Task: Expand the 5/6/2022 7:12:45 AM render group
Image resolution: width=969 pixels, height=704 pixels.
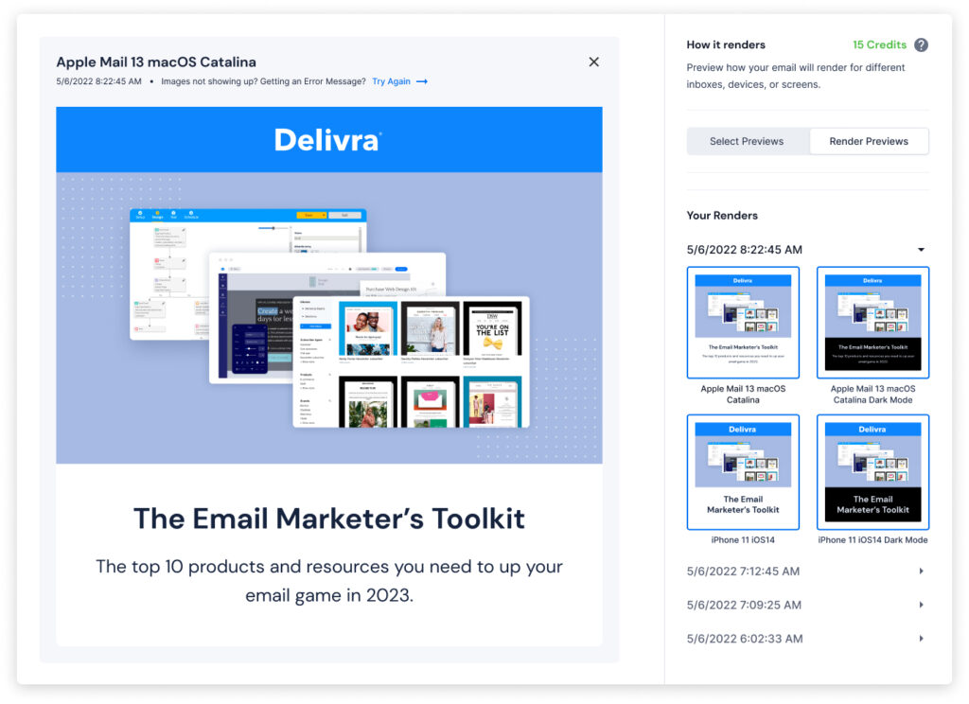Action: 921,572
